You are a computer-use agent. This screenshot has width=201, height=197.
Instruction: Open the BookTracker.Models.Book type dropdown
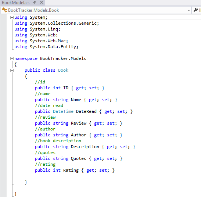point(189,10)
